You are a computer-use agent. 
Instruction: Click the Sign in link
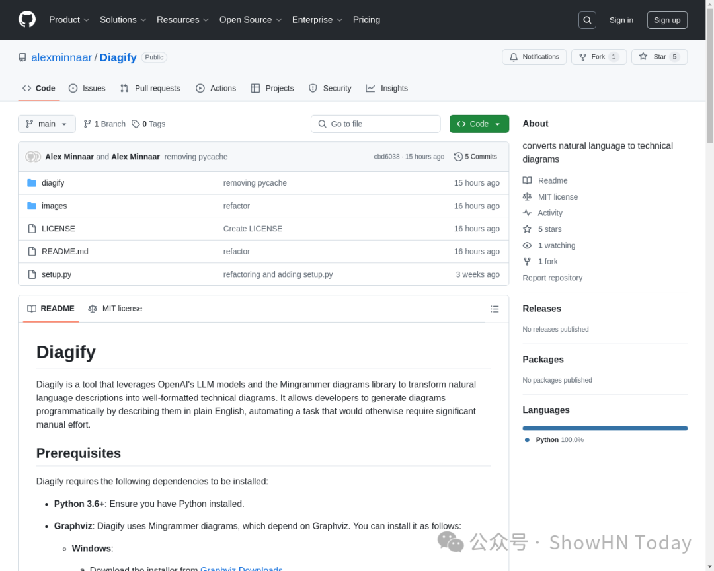pos(621,20)
